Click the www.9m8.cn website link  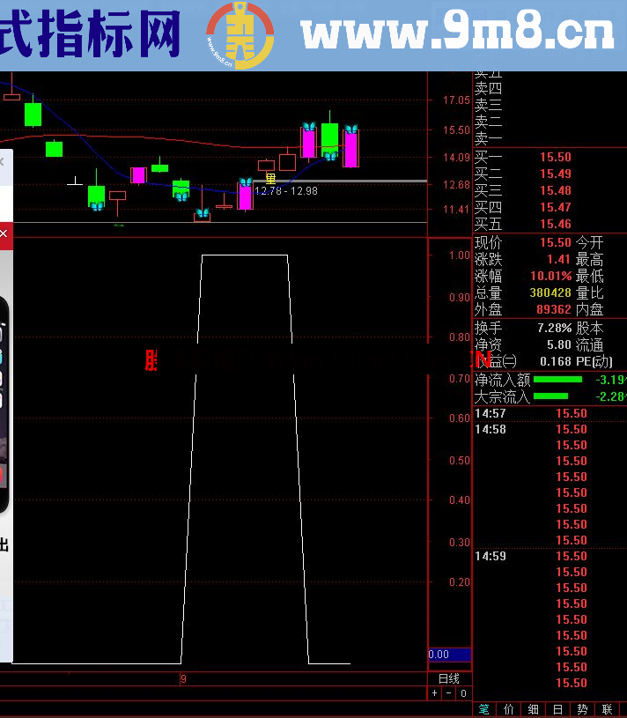click(x=457, y=34)
